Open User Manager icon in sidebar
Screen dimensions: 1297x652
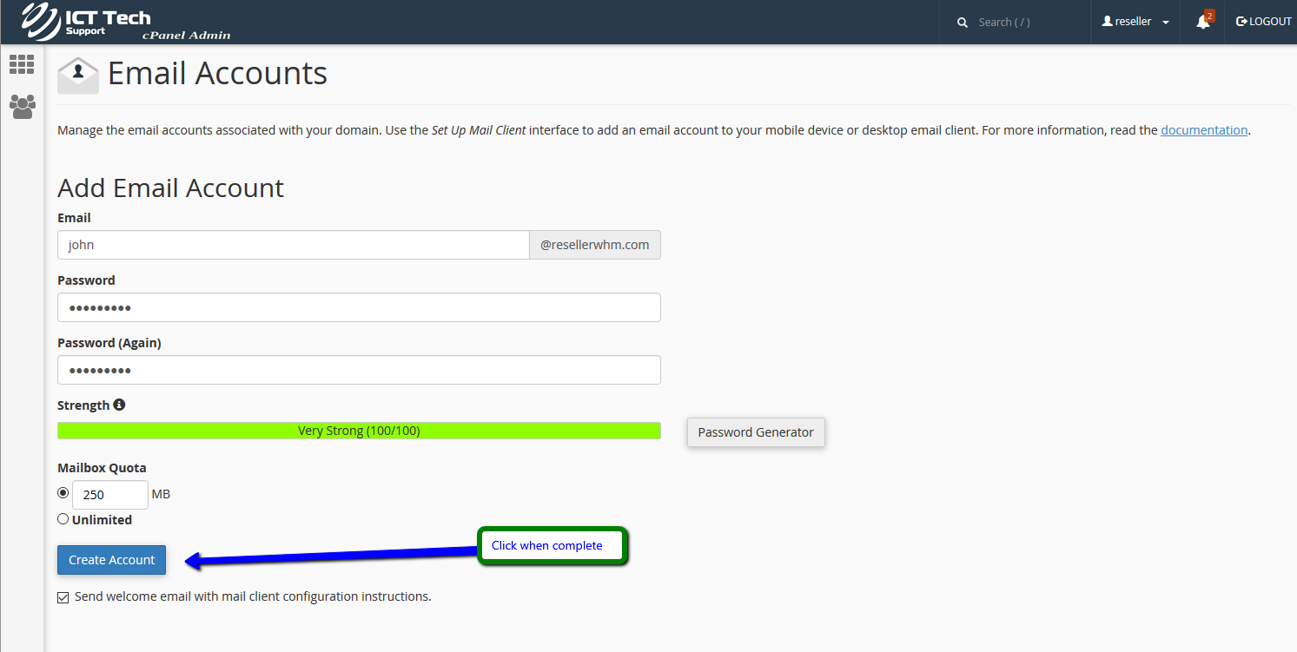click(x=22, y=107)
